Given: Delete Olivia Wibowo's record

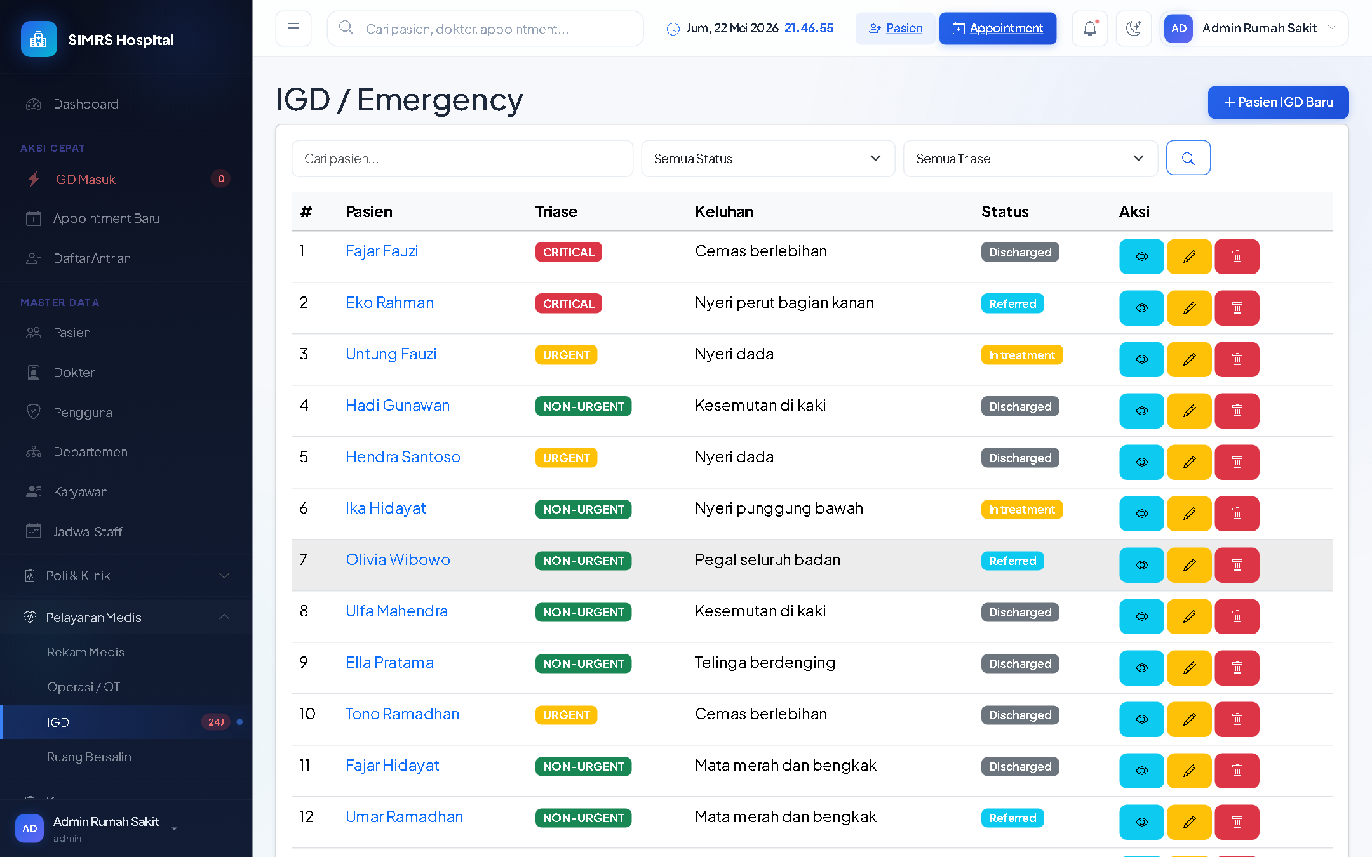Looking at the screenshot, I should click(1237, 565).
